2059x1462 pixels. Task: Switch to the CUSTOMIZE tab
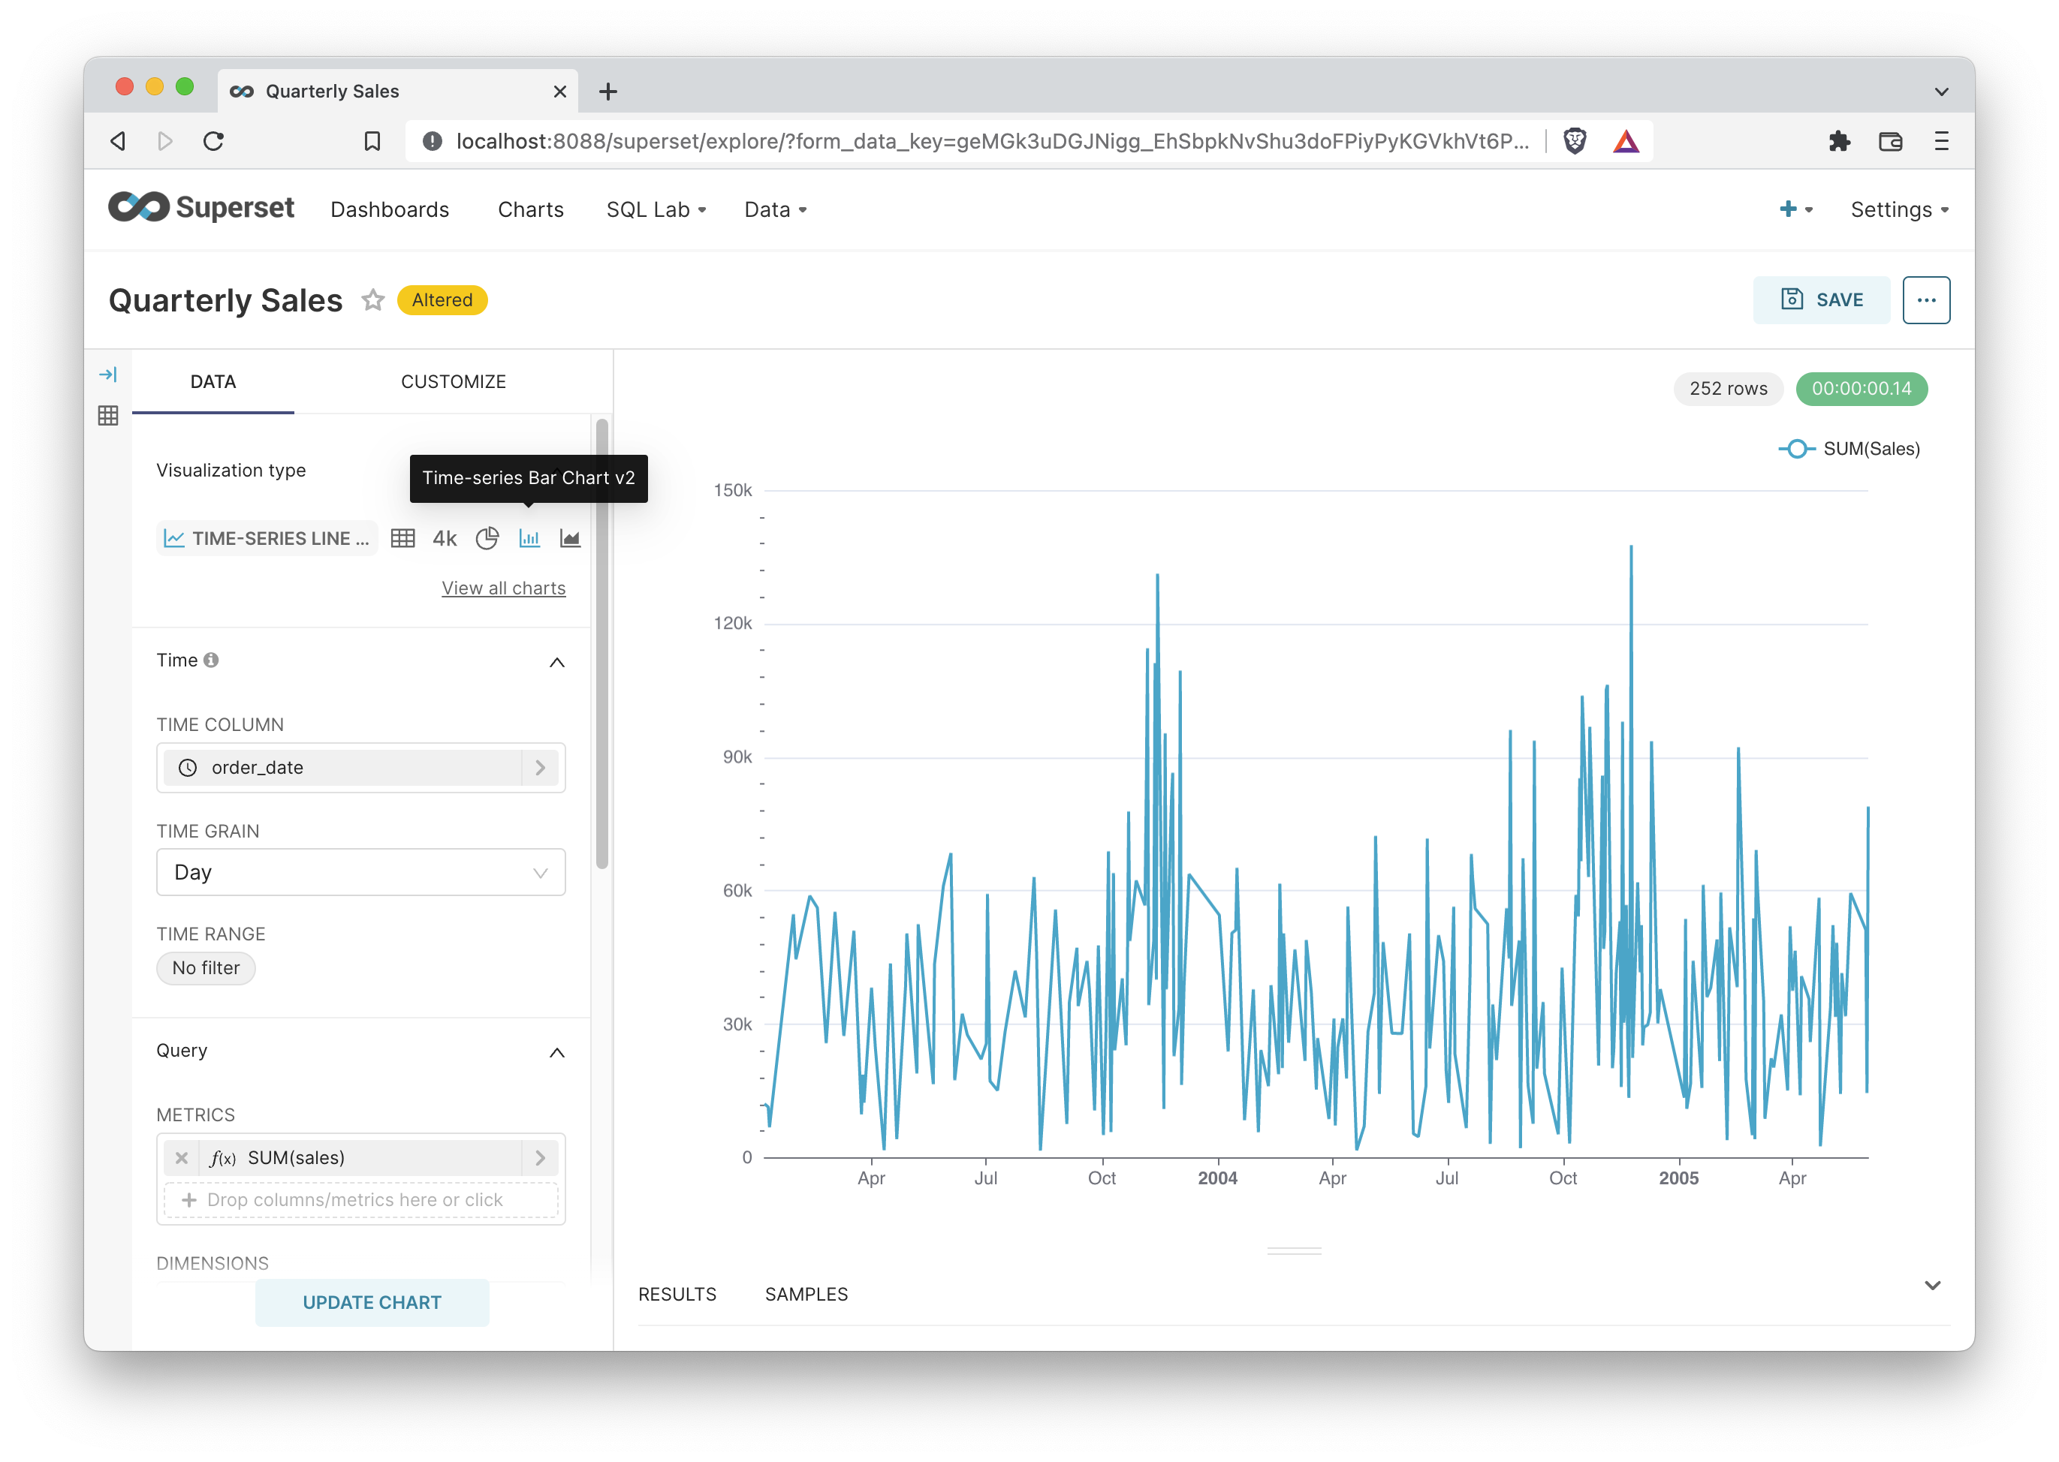pos(453,382)
